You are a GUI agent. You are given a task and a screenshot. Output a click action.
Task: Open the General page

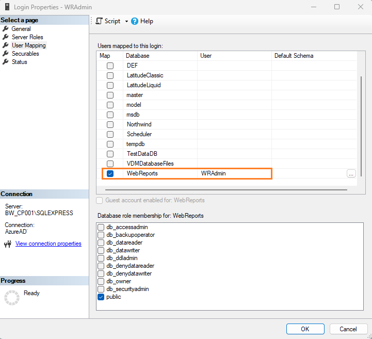(21, 29)
